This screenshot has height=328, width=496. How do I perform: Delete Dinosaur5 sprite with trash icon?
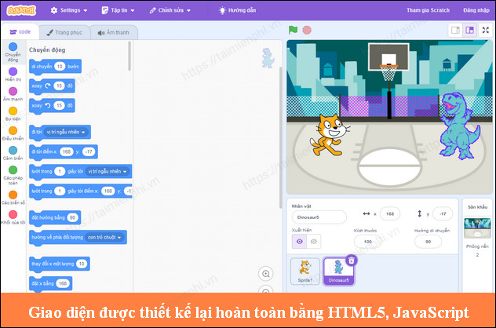point(352,260)
